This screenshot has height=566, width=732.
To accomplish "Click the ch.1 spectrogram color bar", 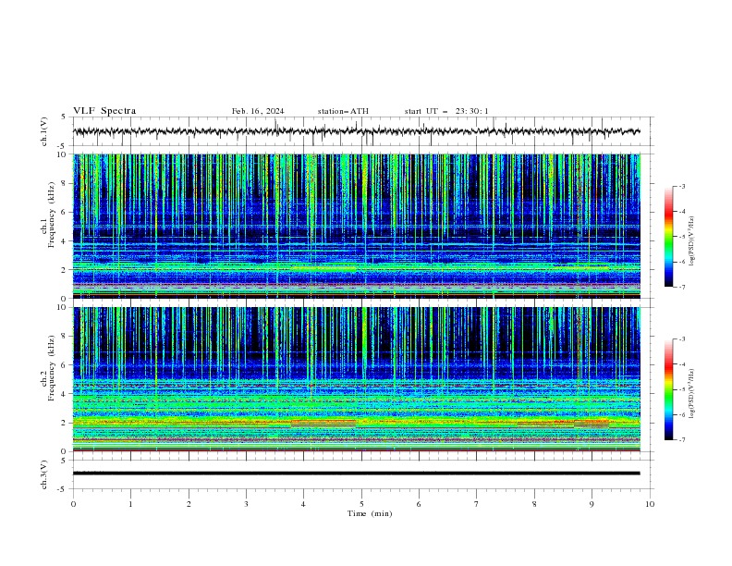I will tap(668, 237).
